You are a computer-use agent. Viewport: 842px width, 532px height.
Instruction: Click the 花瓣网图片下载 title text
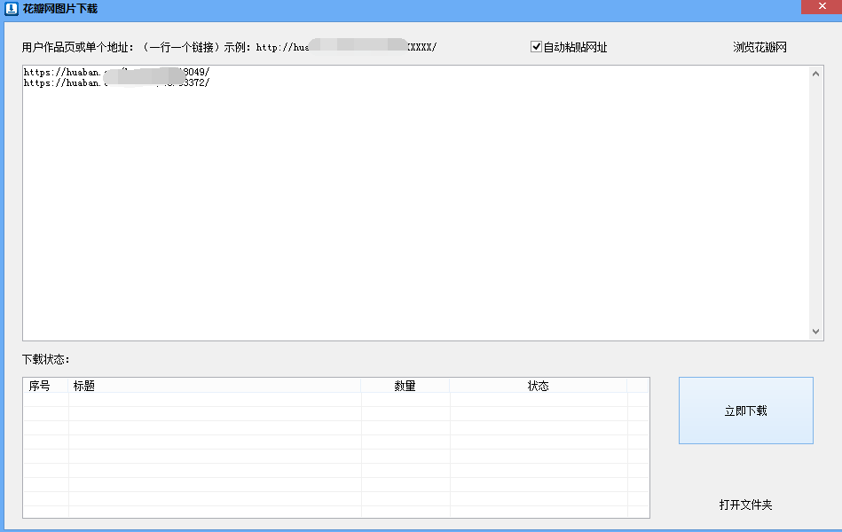point(60,9)
